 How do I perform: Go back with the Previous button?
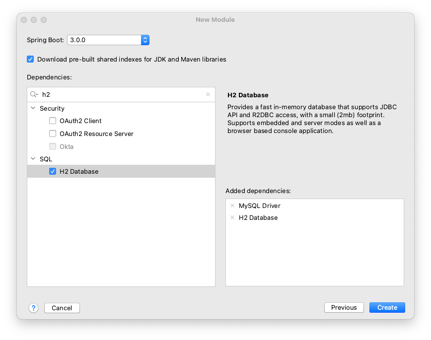344,307
